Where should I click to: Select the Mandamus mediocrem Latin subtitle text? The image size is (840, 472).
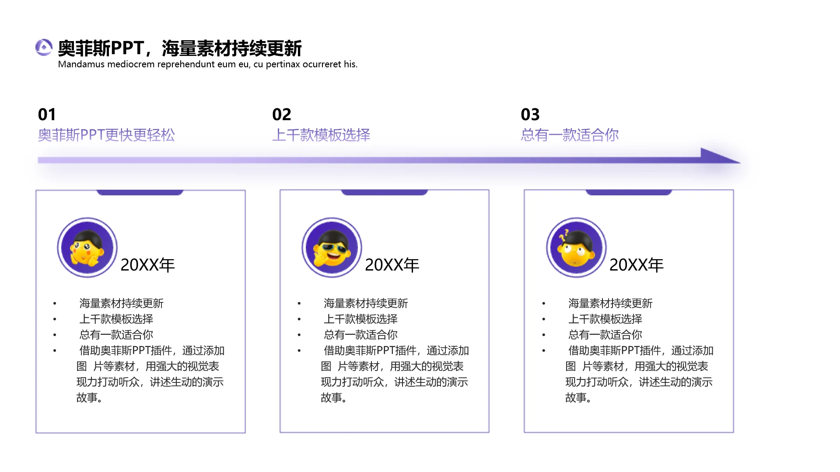207,64
